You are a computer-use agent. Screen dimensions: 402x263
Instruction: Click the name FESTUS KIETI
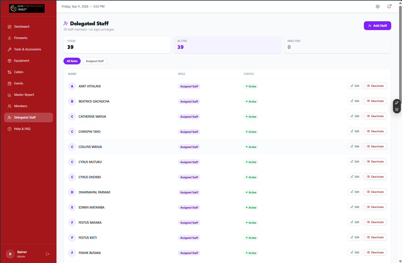tap(88, 238)
